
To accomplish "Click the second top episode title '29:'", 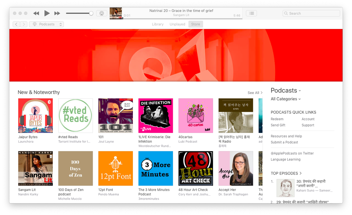I will (303, 202).
